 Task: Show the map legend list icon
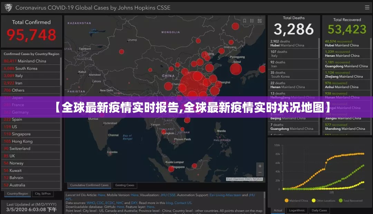tap(252, 21)
